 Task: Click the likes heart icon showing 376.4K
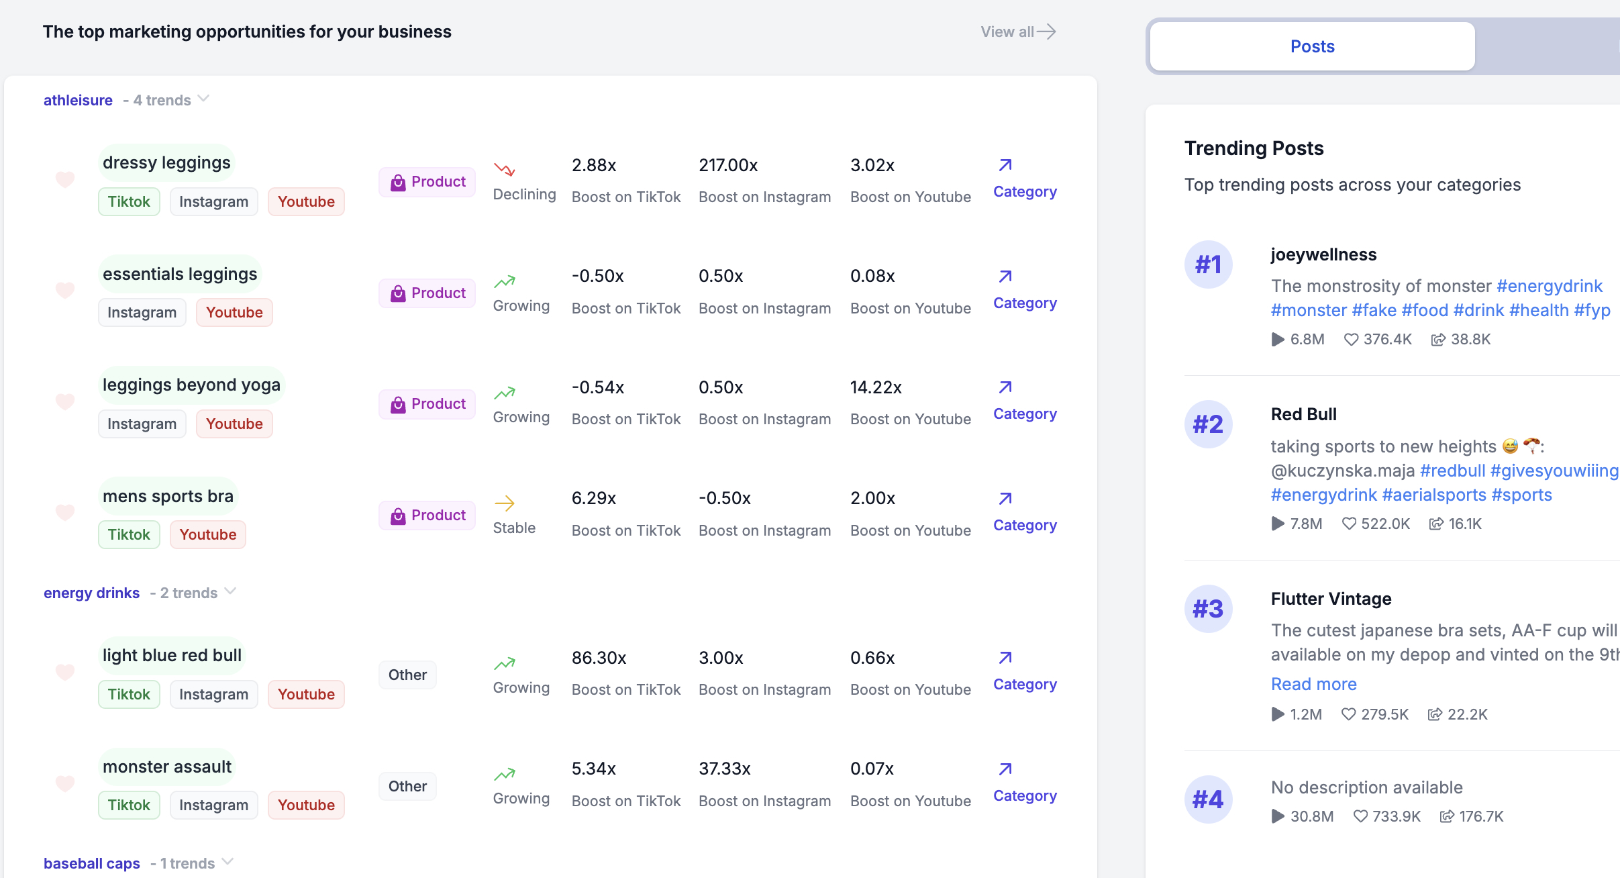(x=1351, y=340)
